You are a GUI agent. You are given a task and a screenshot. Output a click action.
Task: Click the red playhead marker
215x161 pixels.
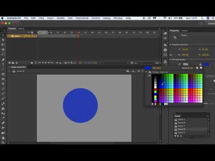click(78, 32)
